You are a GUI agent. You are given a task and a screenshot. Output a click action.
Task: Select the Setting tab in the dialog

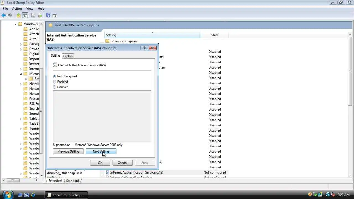pos(55,56)
